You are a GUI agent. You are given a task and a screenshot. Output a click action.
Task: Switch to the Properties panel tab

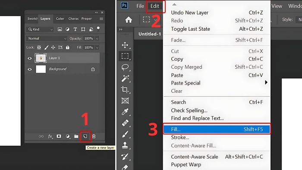tap(86, 19)
